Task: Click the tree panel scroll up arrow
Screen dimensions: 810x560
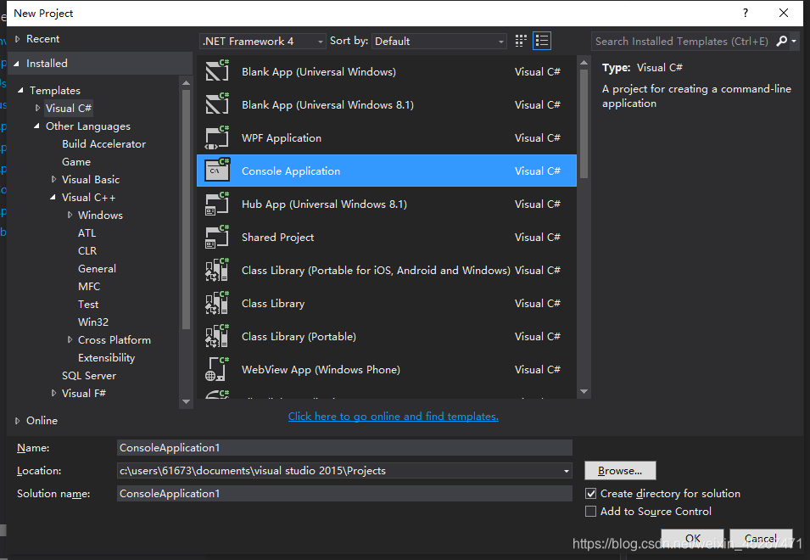Action: pos(186,82)
